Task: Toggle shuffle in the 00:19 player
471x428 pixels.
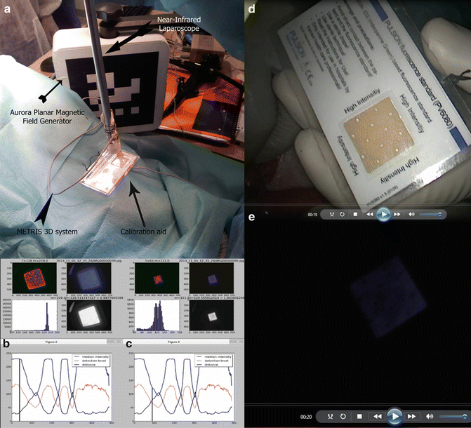Action: 331,214
